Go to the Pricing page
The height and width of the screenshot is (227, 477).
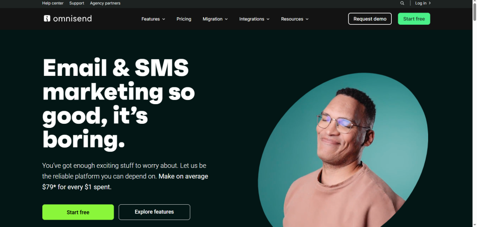pos(184,19)
